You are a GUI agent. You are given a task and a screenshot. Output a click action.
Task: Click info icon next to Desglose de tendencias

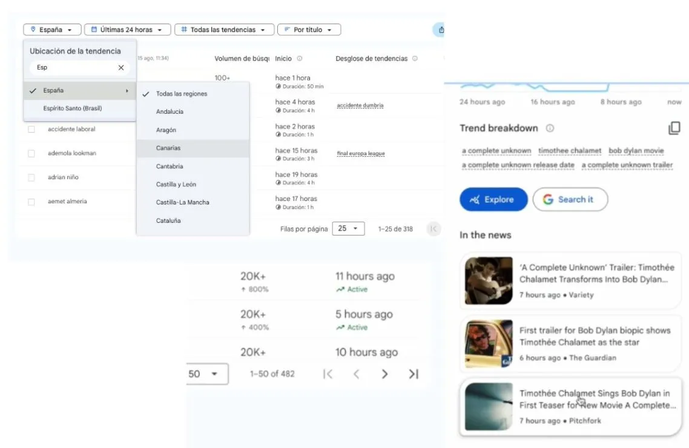415,58
